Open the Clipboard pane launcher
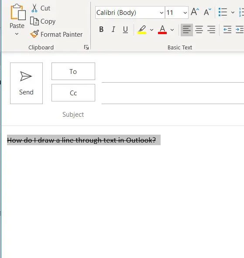 pyautogui.click(x=86, y=47)
